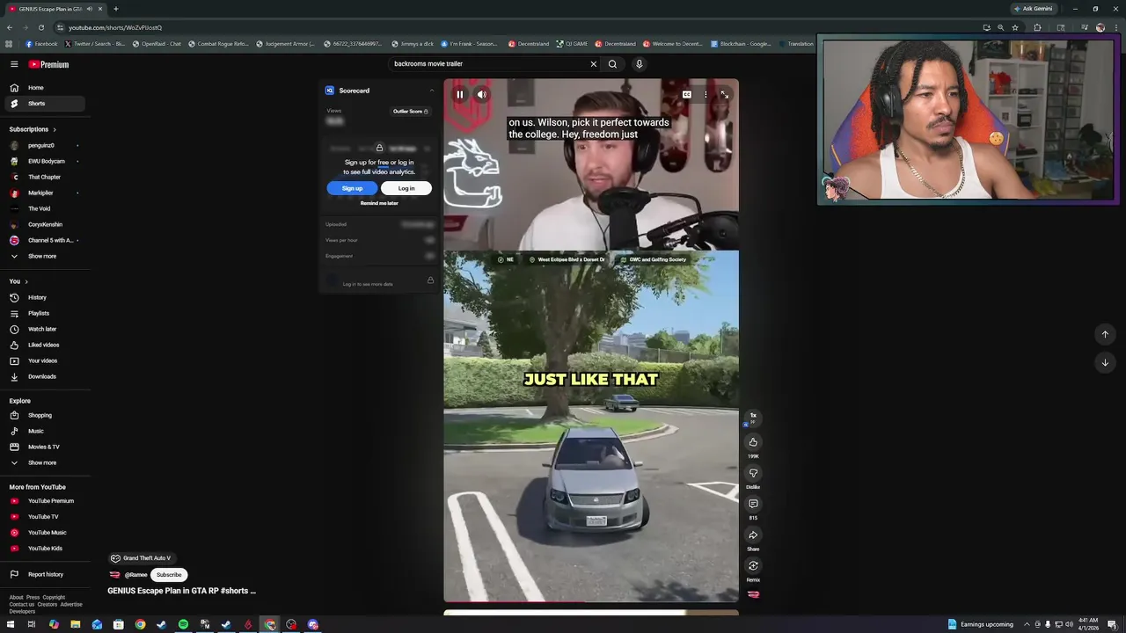Open a new browser tab
This screenshot has width=1126, height=633.
pyautogui.click(x=115, y=9)
